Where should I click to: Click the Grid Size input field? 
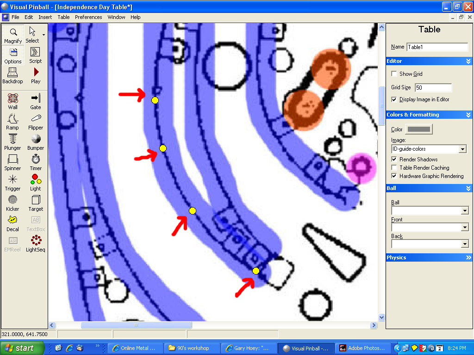[433, 87]
